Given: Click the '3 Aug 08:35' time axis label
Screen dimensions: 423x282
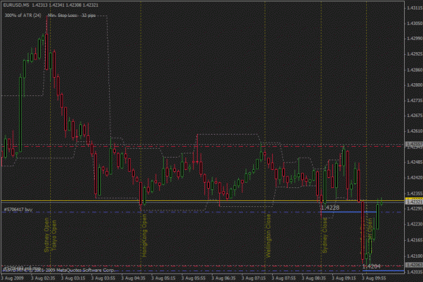Looking at the screenshot, I should (313, 278).
